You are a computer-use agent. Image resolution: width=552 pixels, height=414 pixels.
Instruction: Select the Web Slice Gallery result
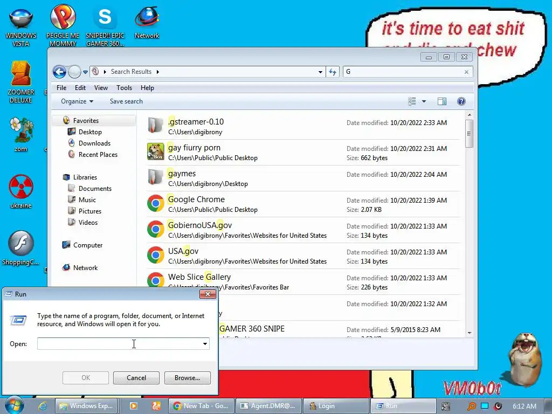pyautogui.click(x=303, y=282)
